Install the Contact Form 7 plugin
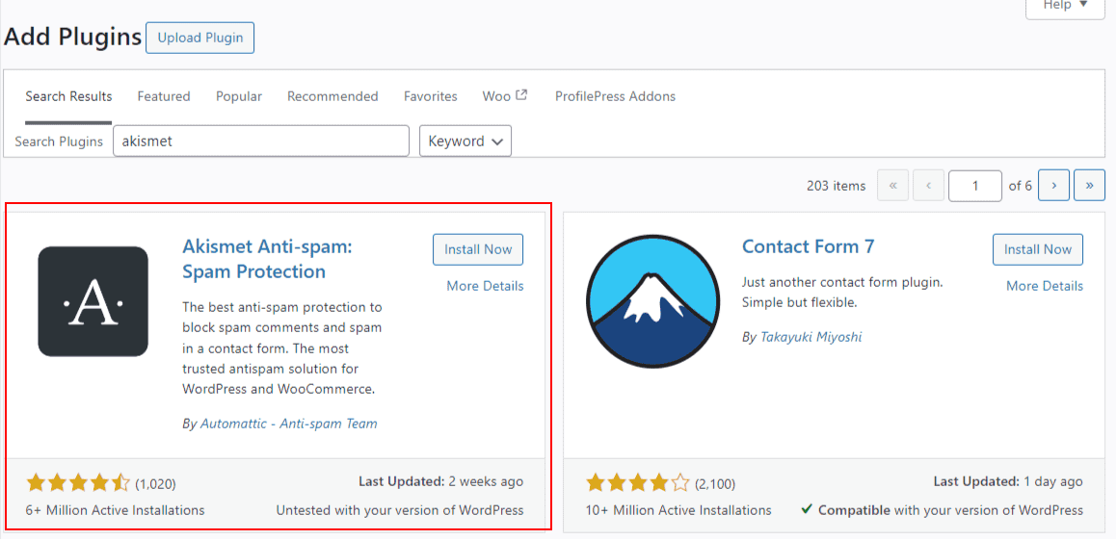 (x=1038, y=249)
